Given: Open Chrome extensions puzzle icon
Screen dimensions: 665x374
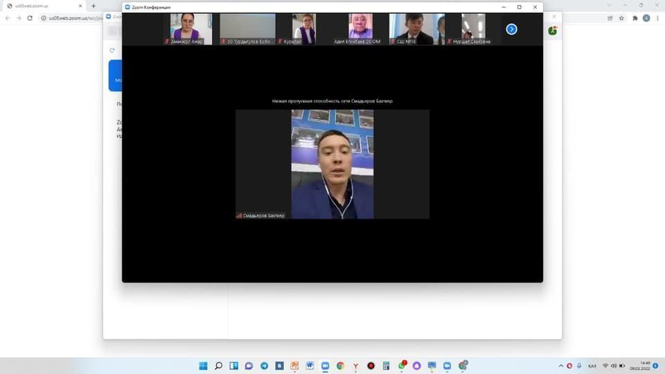Looking at the screenshot, I should point(635,18).
